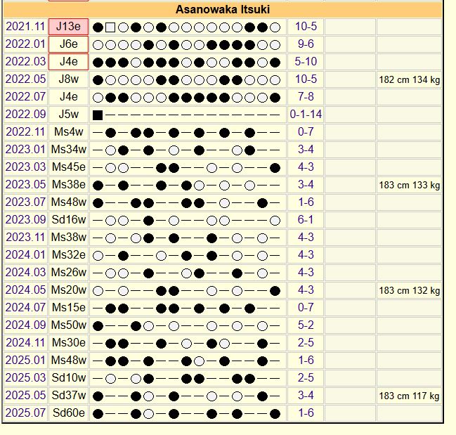Click the black square forfeit loss in 2022.09 row
456x435 pixels.
(98, 115)
